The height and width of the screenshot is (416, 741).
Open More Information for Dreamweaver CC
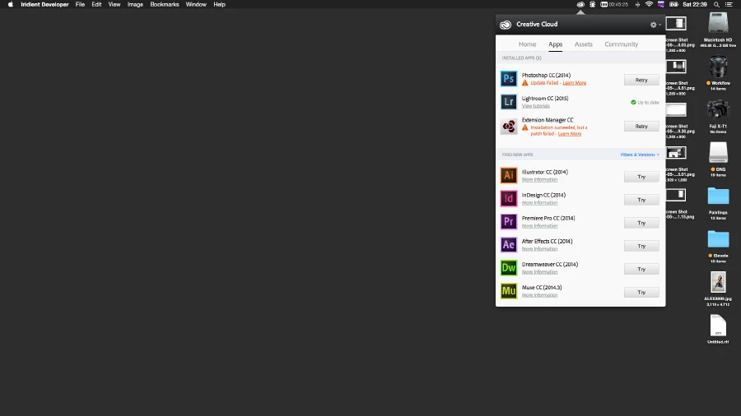click(539, 272)
